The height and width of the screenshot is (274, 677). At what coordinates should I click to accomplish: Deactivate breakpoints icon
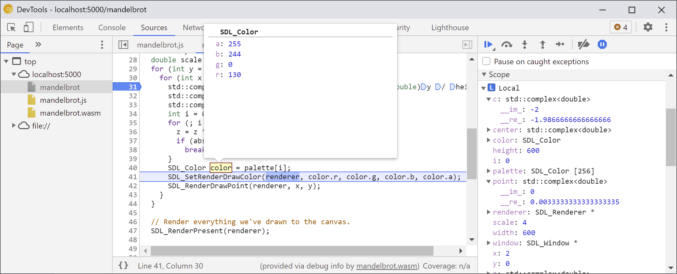pos(583,45)
